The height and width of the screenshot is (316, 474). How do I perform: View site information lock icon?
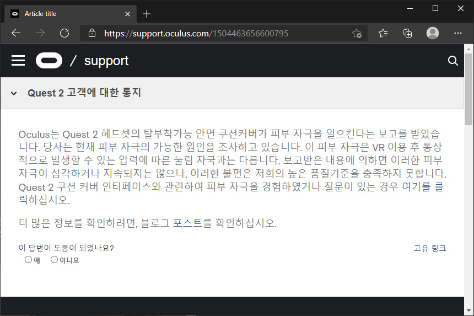click(x=92, y=33)
